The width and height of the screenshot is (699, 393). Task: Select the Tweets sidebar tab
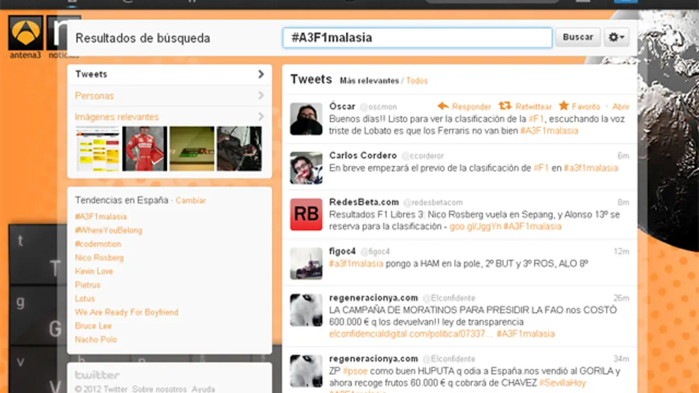click(x=169, y=74)
